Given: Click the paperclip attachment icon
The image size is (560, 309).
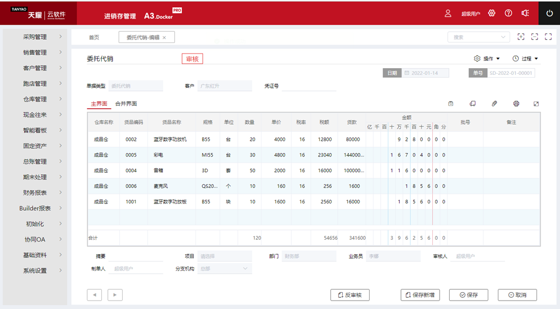Looking at the screenshot, I should tap(494, 104).
